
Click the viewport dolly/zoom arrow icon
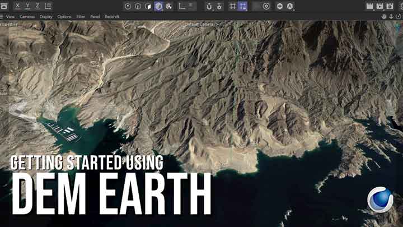coord(391,16)
